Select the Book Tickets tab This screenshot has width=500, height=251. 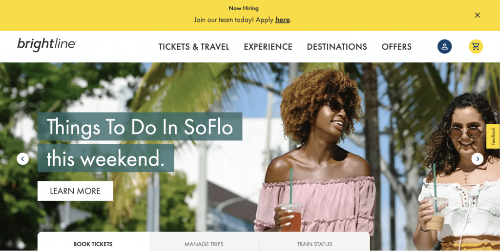coord(93,244)
